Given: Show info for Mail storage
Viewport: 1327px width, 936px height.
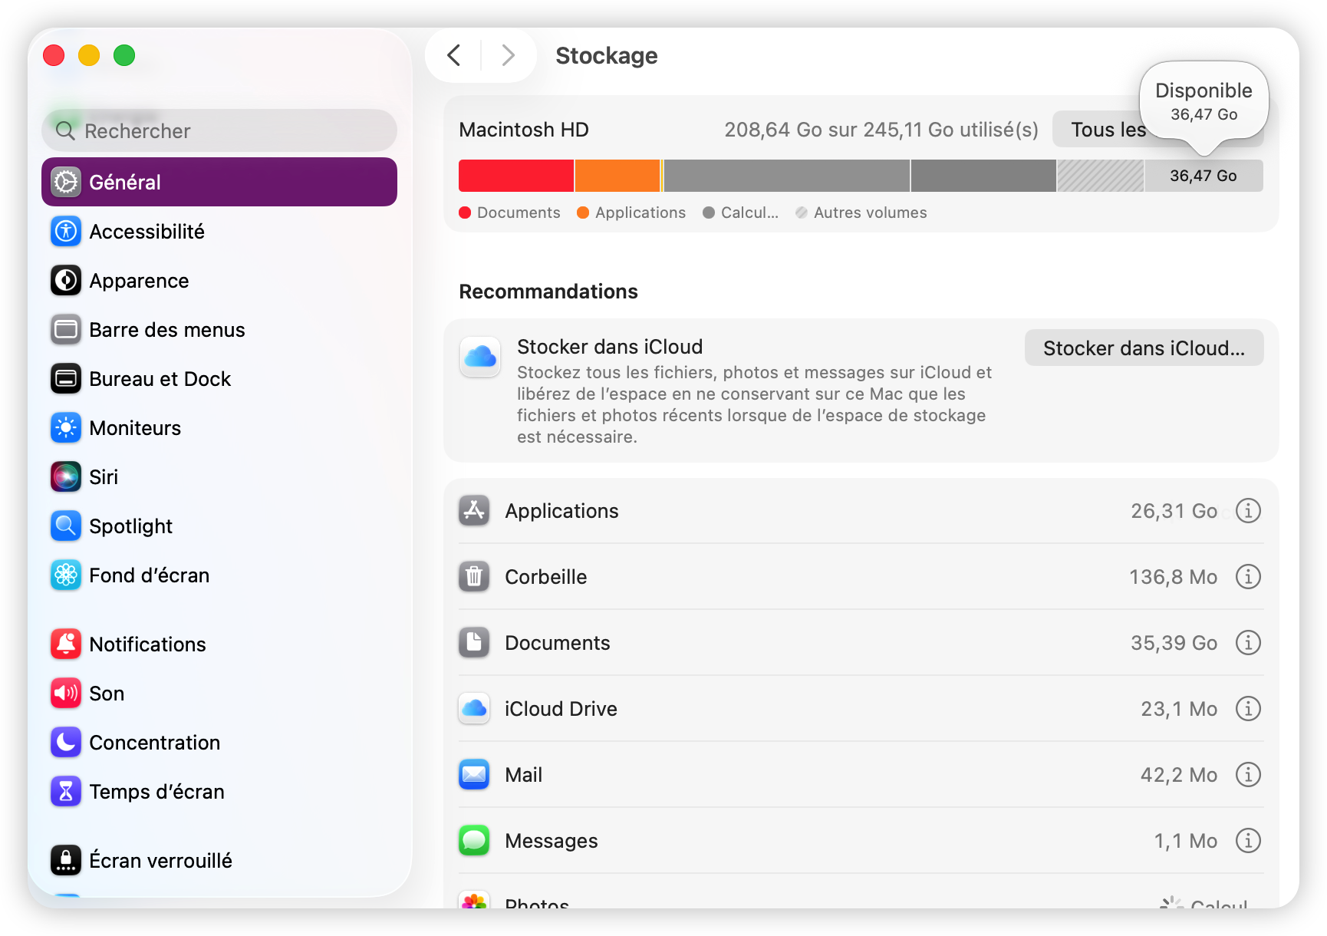Looking at the screenshot, I should pyautogui.click(x=1248, y=774).
